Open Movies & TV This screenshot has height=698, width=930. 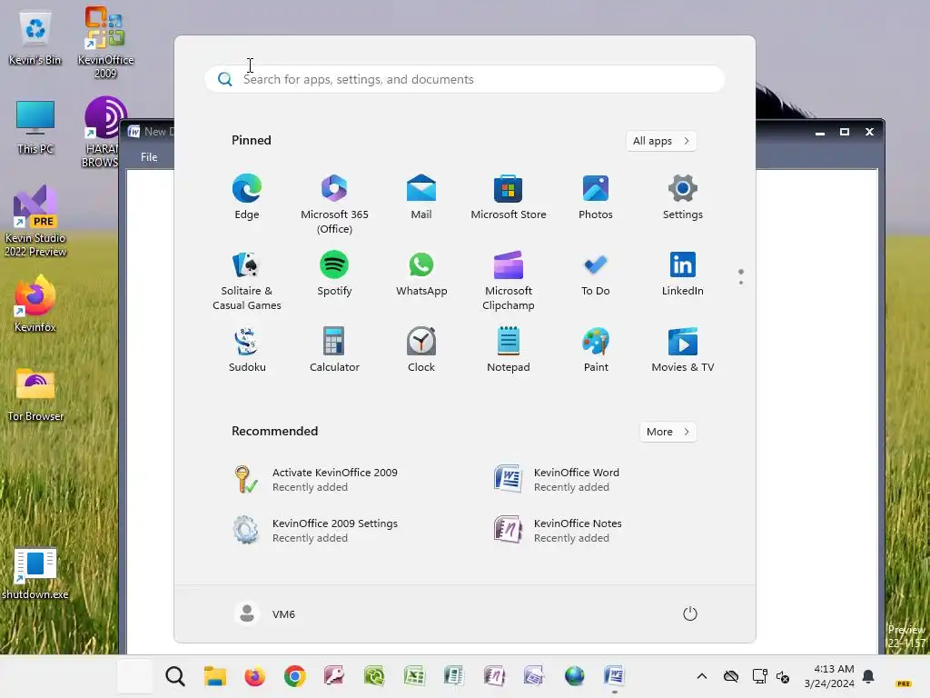(683, 350)
